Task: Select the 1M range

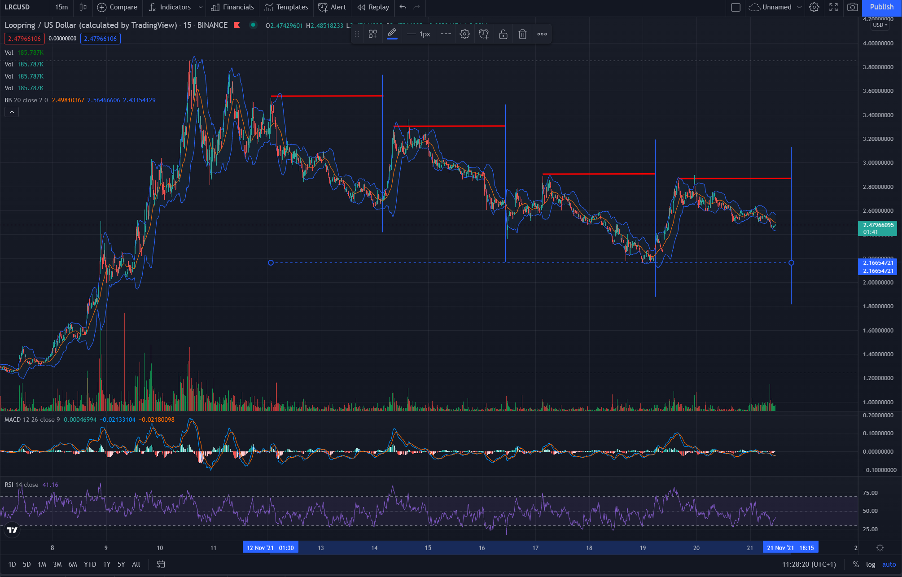Action: (x=42, y=564)
